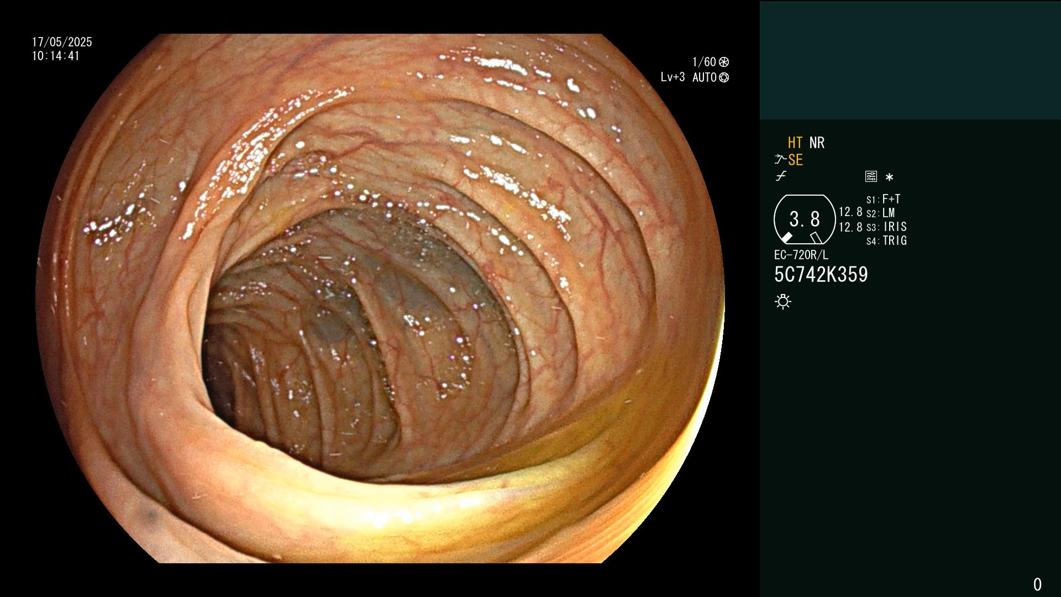Click the AUTO exposure mode text
This screenshot has width=1061, height=597.
[x=705, y=77]
